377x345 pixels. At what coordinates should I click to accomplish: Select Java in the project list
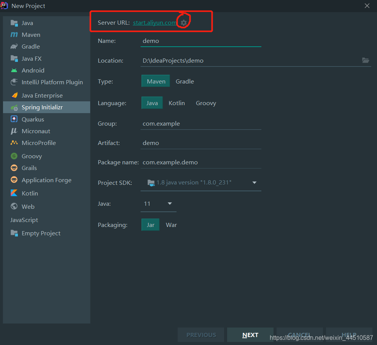[46, 23]
